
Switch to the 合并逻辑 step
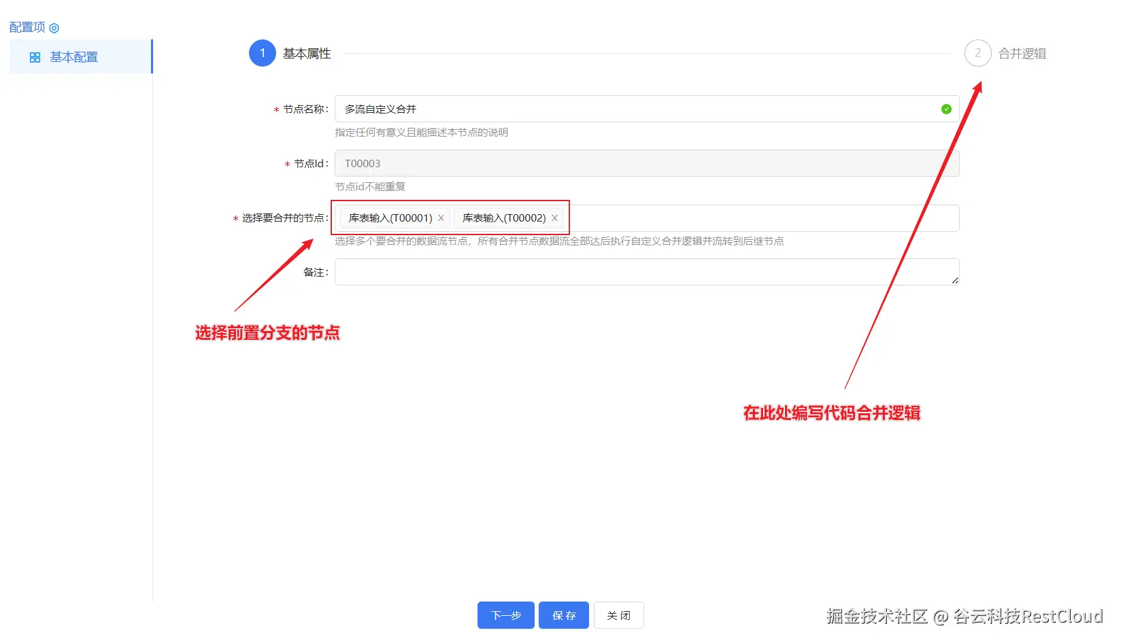pyautogui.click(x=1022, y=53)
